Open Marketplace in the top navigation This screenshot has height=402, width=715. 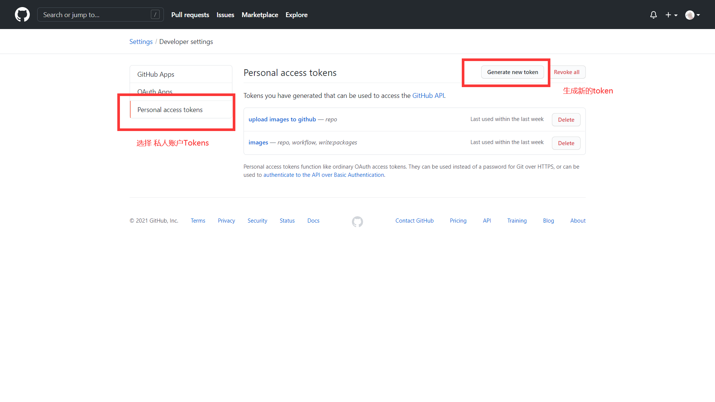coord(260,15)
